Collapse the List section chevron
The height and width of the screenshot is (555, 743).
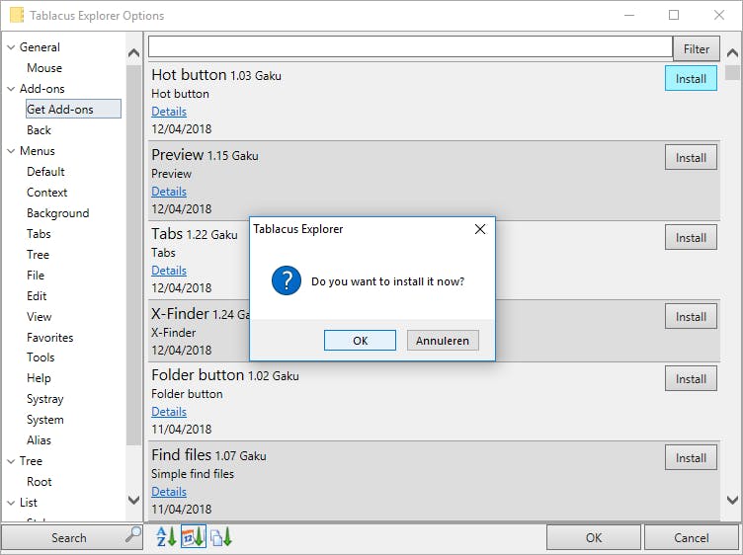click(11, 503)
